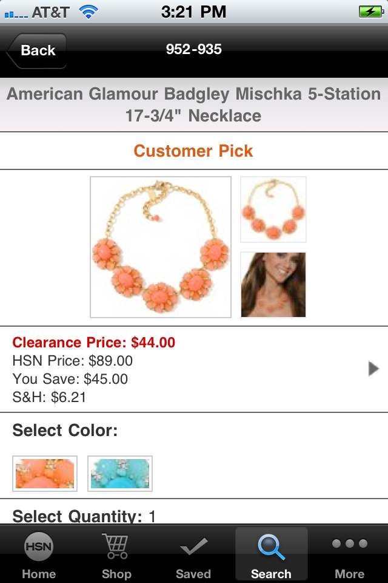Open the small necklace thumbnail
Image resolution: width=388 pixels, height=583 pixels.
[273, 210]
